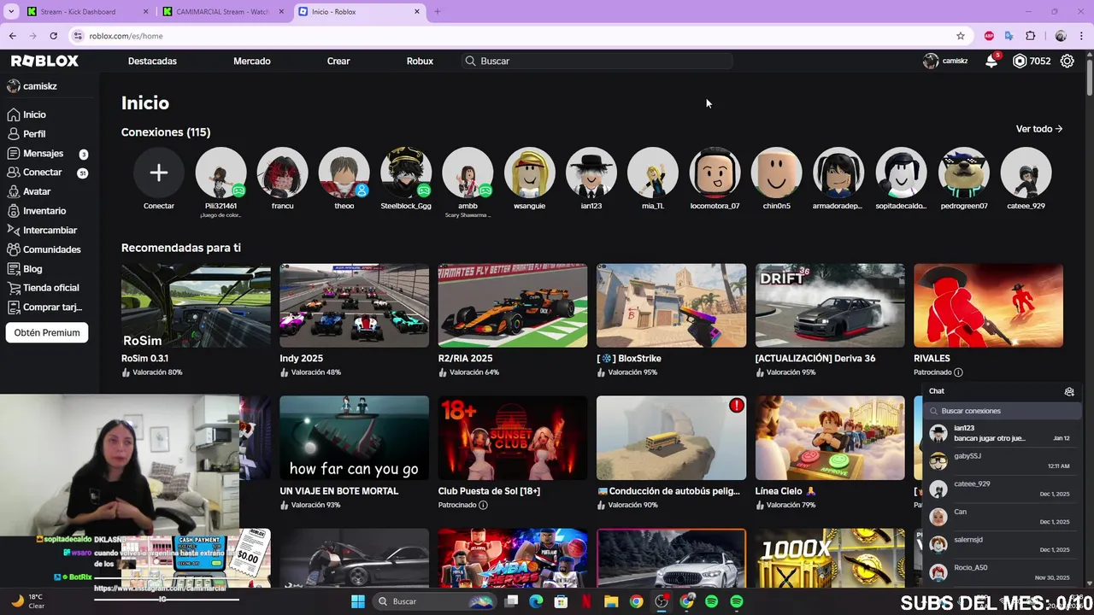Switch to CAMIMARCIAL Stream tab
This screenshot has height=615, width=1094.
(222, 12)
